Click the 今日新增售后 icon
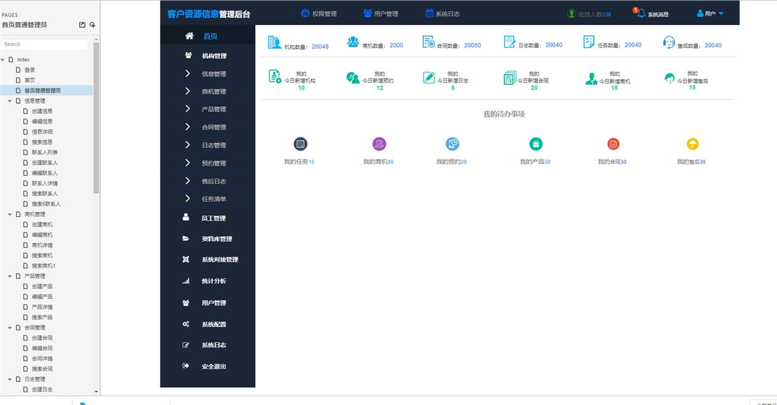The height and width of the screenshot is (405, 777). coord(669,78)
